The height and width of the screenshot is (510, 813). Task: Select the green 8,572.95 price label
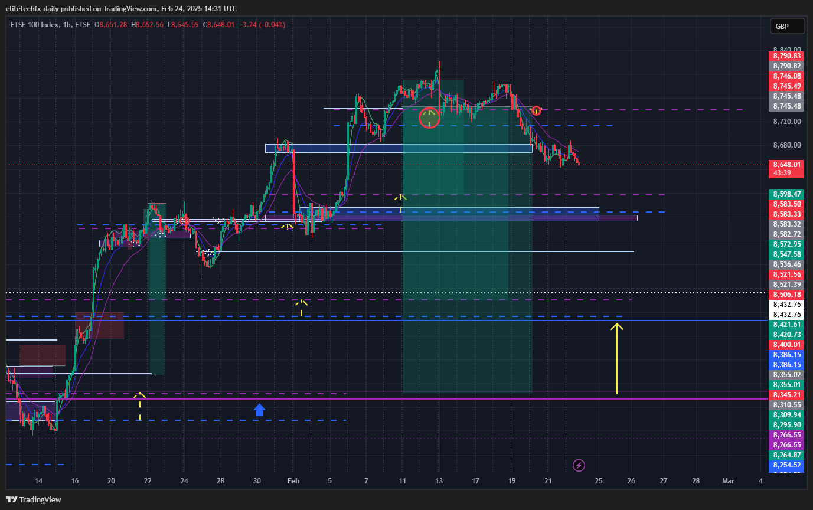tap(786, 244)
